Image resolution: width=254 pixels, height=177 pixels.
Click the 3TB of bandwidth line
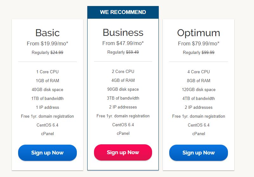point(123,98)
